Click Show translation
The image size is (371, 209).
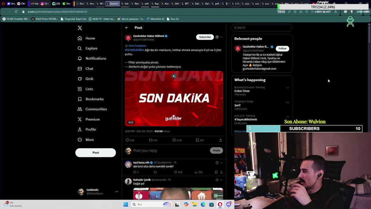coord(137,46)
